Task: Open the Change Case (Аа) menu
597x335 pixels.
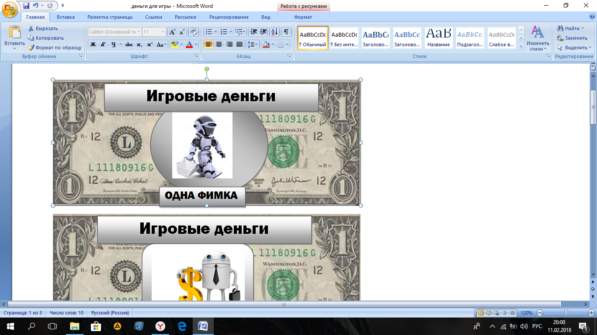Action: [x=161, y=44]
